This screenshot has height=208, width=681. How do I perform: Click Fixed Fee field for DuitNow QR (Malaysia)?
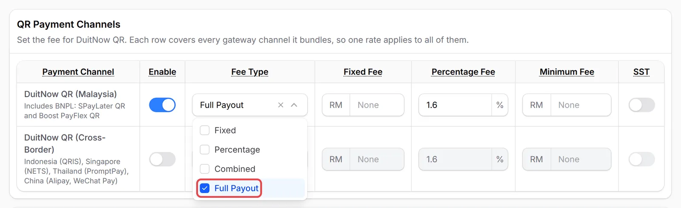pyautogui.click(x=377, y=105)
